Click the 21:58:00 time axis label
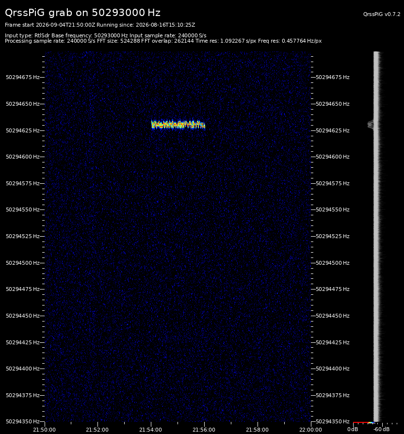Image resolution: width=404 pixels, height=434 pixels. coord(257,430)
